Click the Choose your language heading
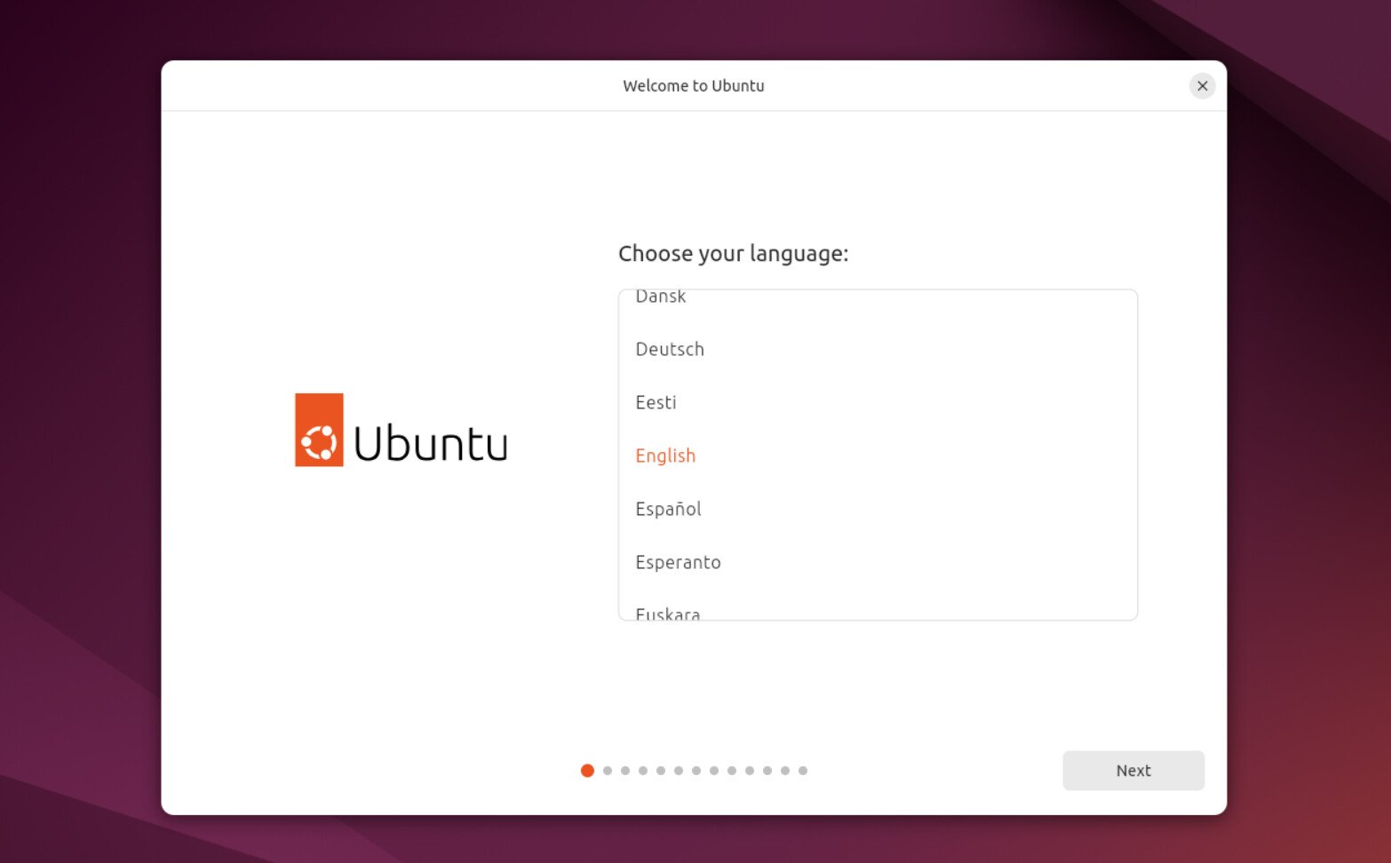Screen dimensions: 1391x863 [x=734, y=254]
